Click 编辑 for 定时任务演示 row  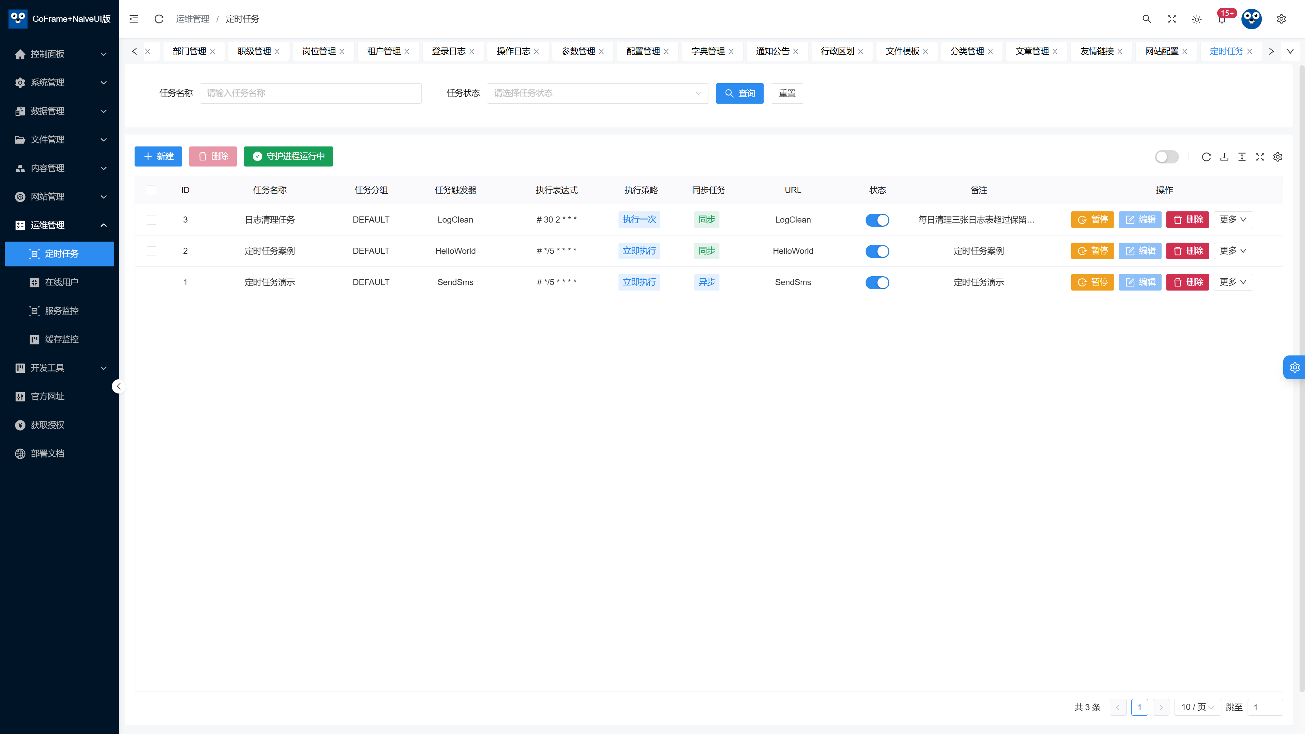[1140, 283]
